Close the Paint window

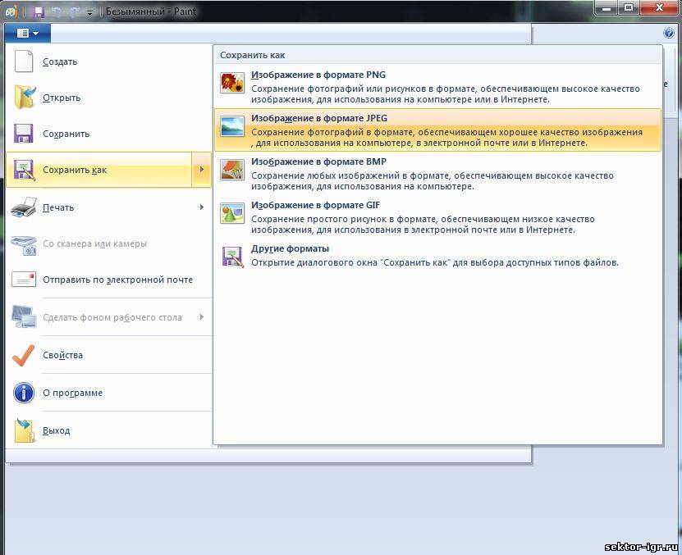[x=659, y=8]
